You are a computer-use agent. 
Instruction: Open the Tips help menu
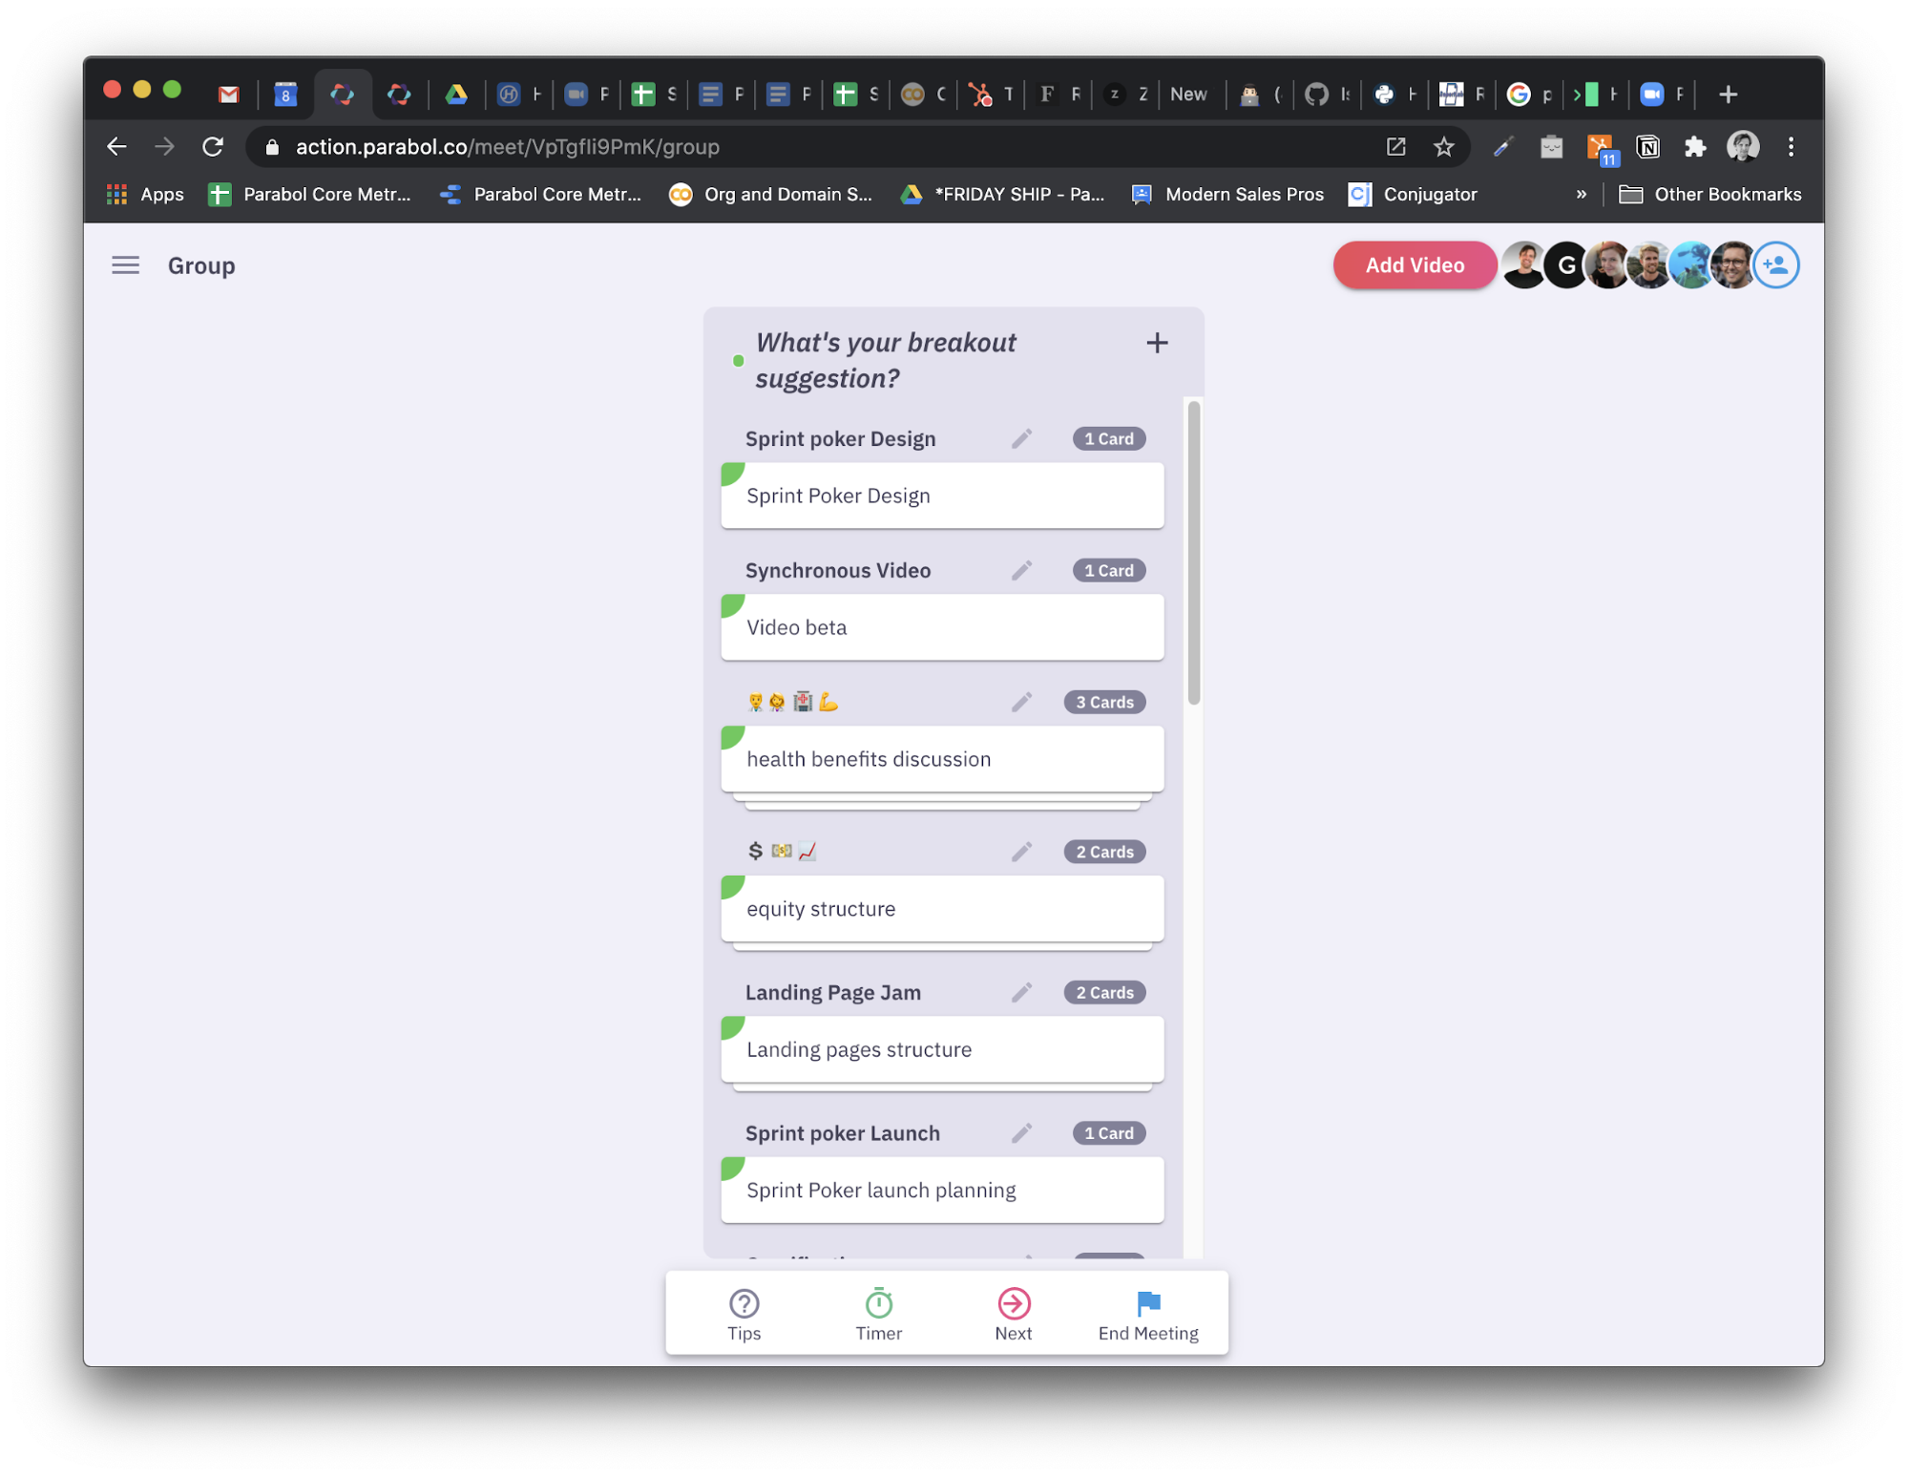(x=744, y=1314)
